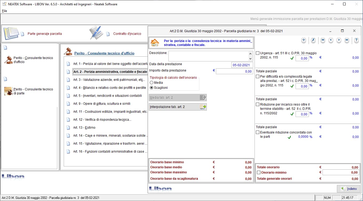
Task: Open Contratto d'incarico
Action: tap(127, 34)
